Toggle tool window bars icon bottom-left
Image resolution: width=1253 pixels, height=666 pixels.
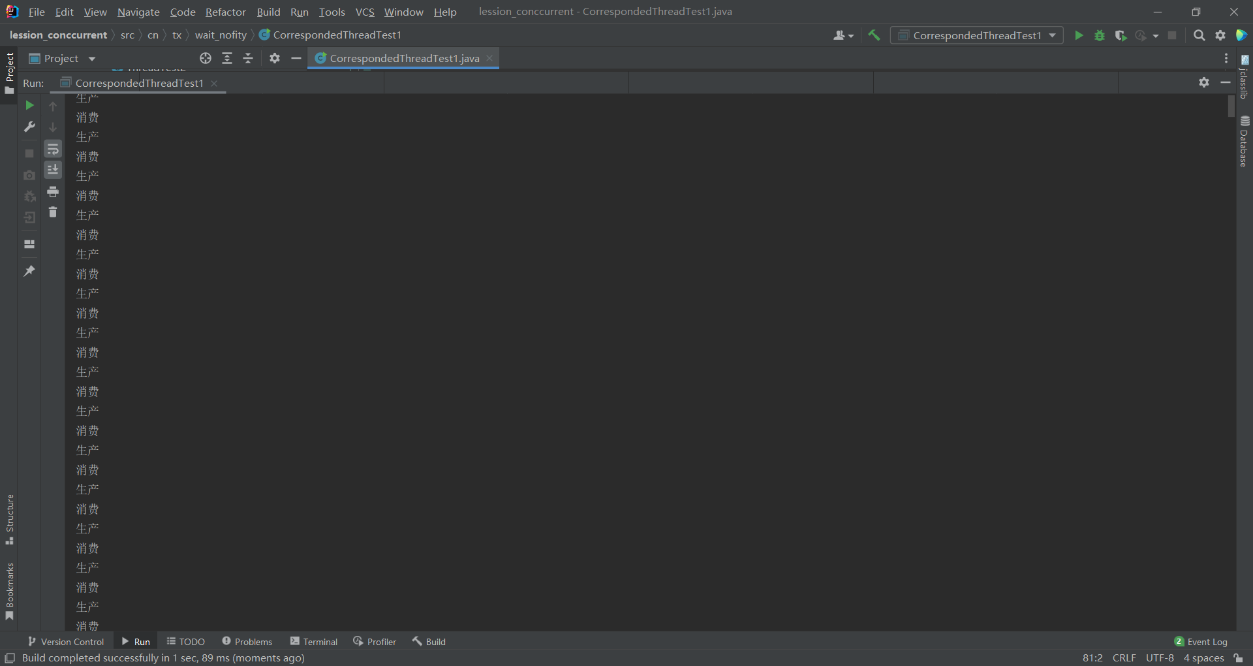pos(10,658)
